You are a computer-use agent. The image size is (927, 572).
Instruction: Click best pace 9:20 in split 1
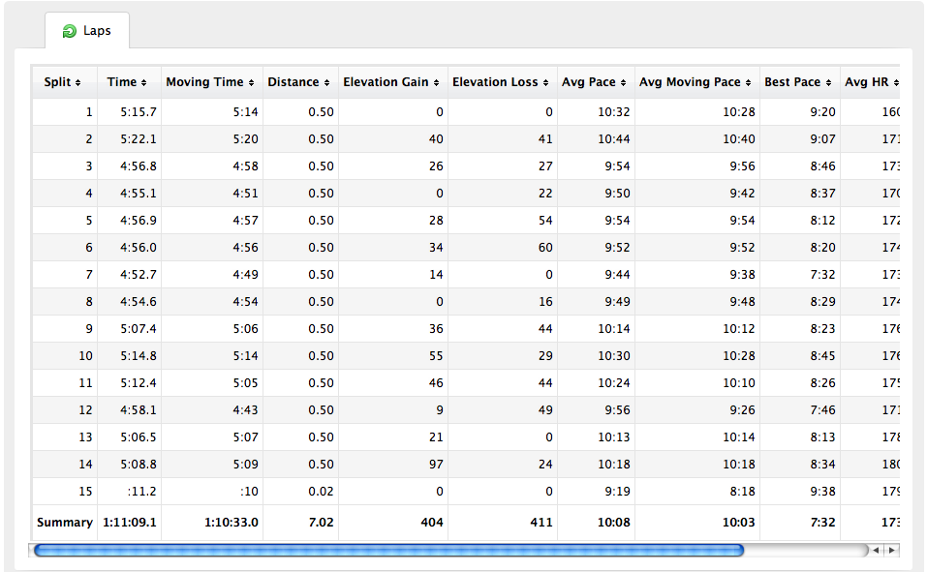(822, 111)
